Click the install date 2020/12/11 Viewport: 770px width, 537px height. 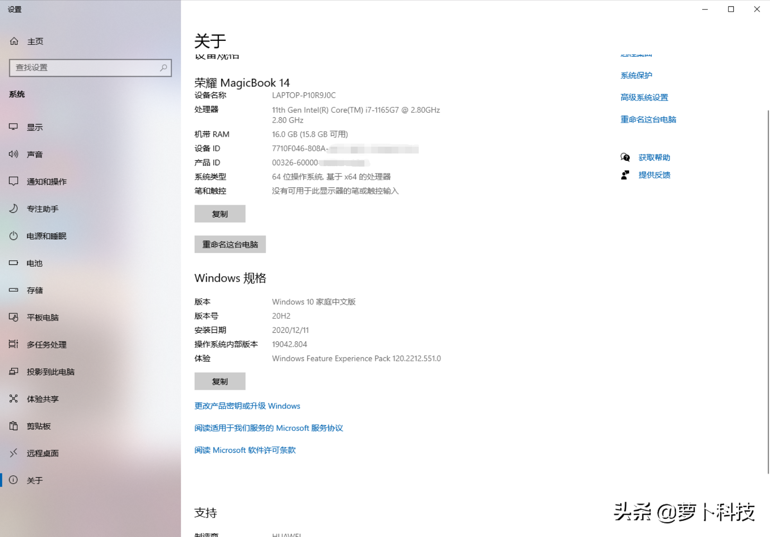290,330
